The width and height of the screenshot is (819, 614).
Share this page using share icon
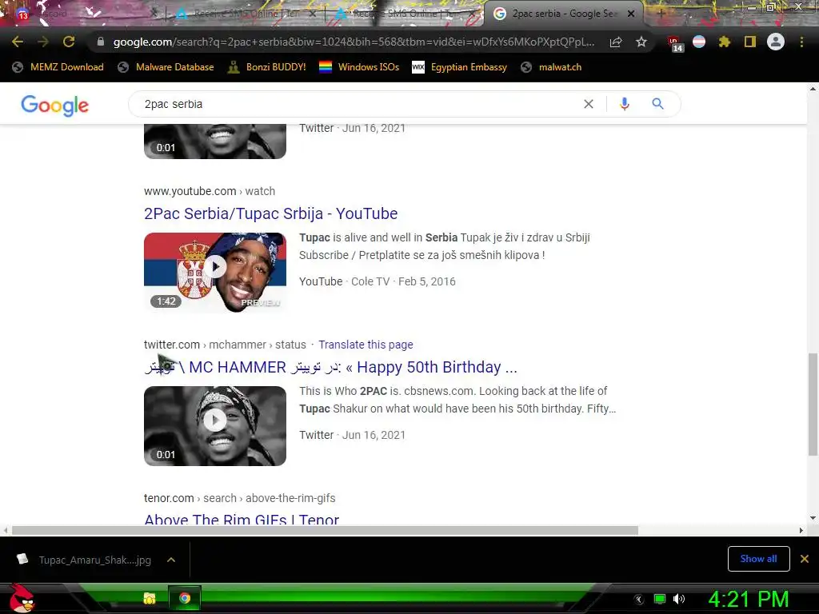pyautogui.click(x=616, y=42)
